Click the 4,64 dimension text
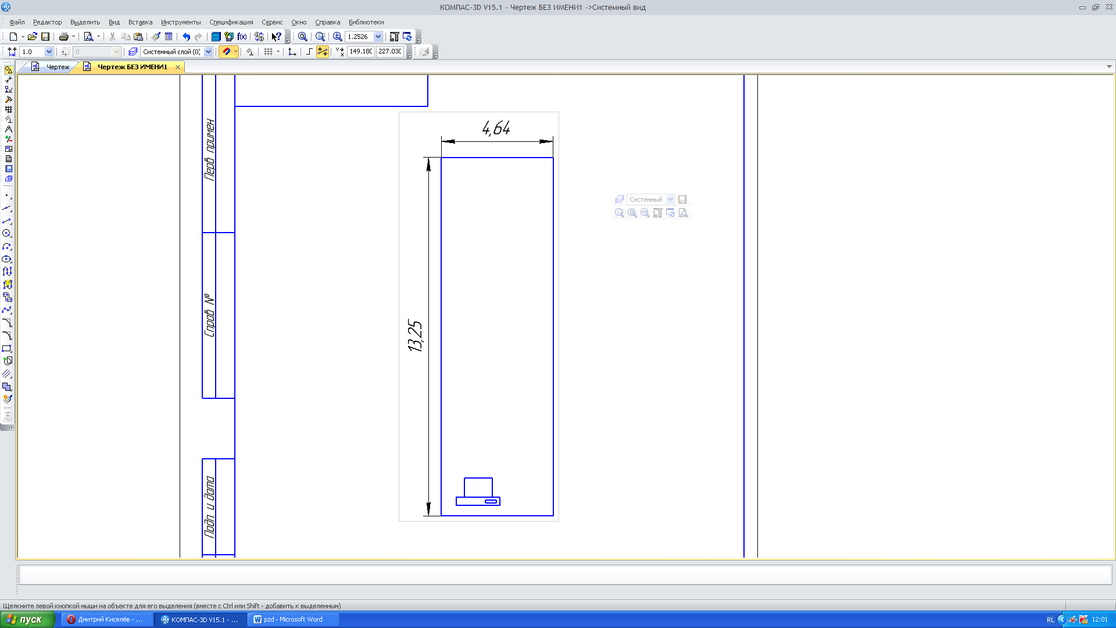 coord(496,128)
